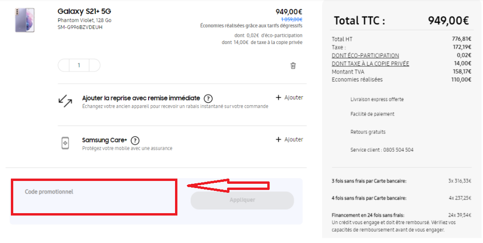This screenshot has height=243, width=483.
Task: Click the trade-in arrows icon
Action: click(x=65, y=101)
